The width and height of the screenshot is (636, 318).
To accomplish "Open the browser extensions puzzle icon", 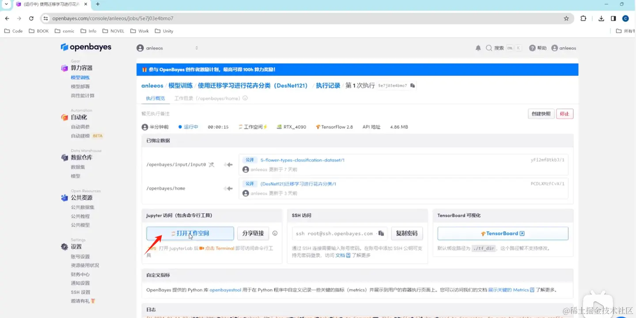I will coord(583,19).
